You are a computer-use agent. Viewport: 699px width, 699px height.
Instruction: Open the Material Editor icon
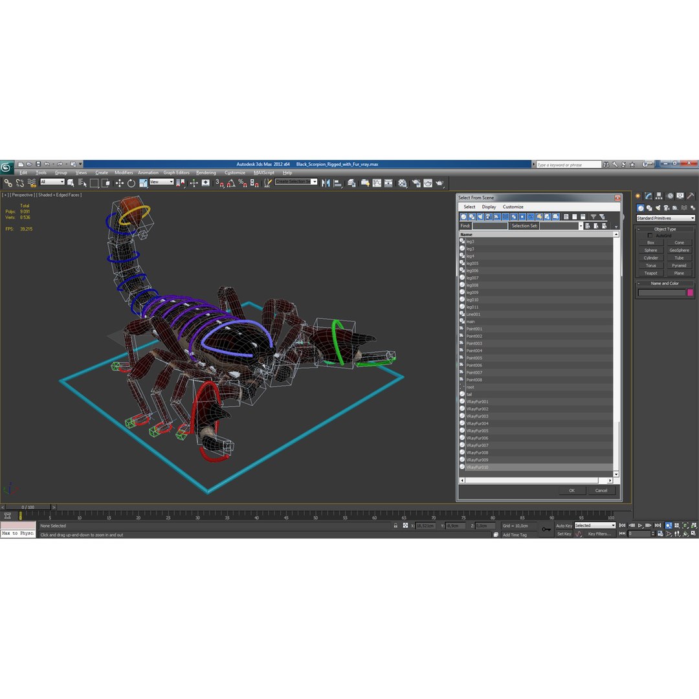(x=403, y=183)
